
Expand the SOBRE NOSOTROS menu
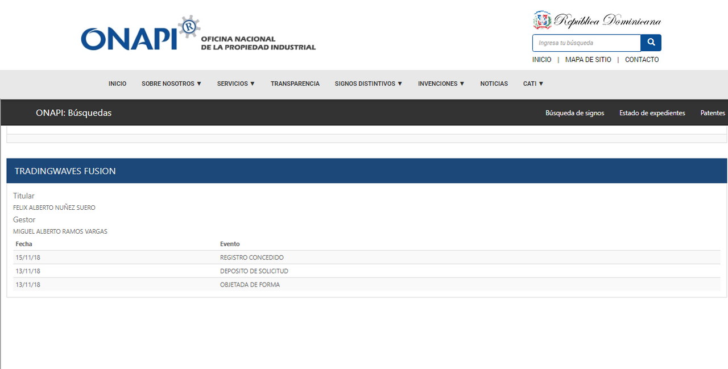coord(172,84)
